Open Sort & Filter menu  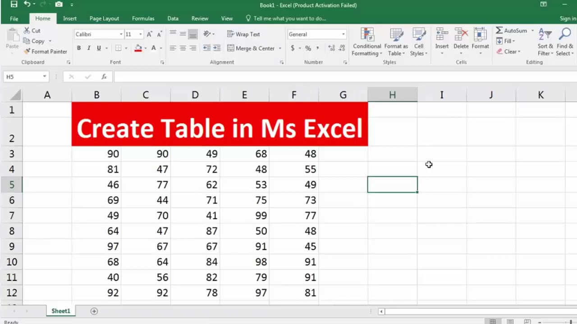click(545, 42)
